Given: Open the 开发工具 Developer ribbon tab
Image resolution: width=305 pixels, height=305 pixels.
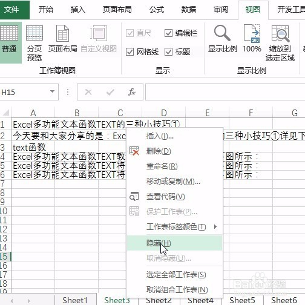Looking at the screenshot, I should click(x=290, y=10).
